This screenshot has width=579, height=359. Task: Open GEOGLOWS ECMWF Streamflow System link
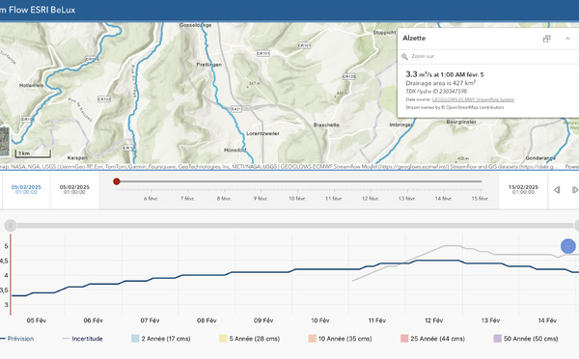click(x=473, y=99)
